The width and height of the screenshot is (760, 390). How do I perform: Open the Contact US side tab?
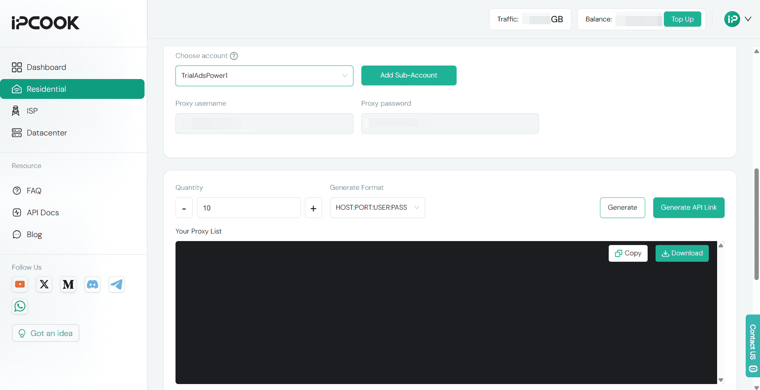pyautogui.click(x=753, y=346)
